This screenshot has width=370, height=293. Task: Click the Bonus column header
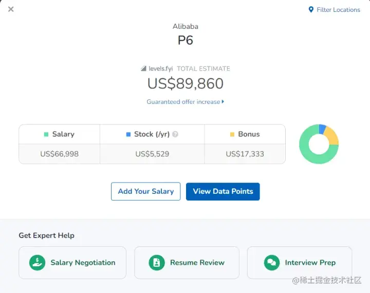(245, 134)
